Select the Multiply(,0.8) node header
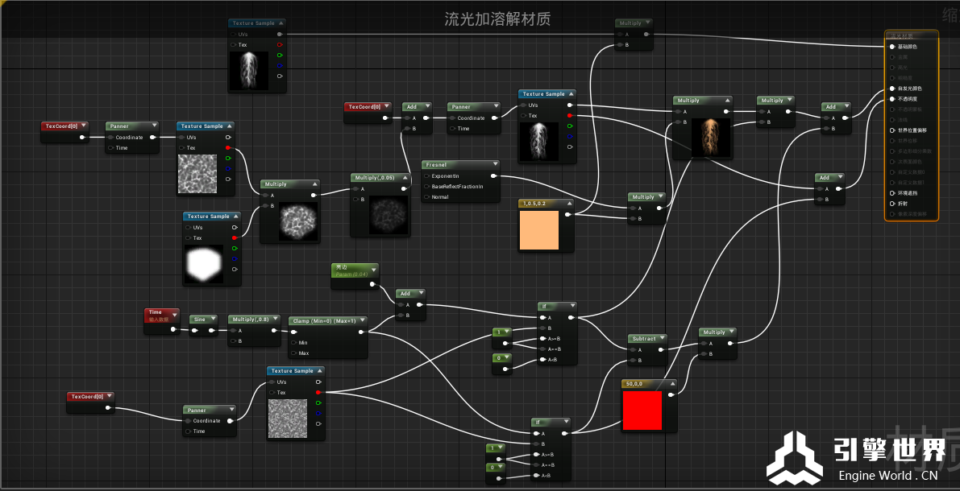The width and height of the screenshot is (960, 491). point(254,319)
